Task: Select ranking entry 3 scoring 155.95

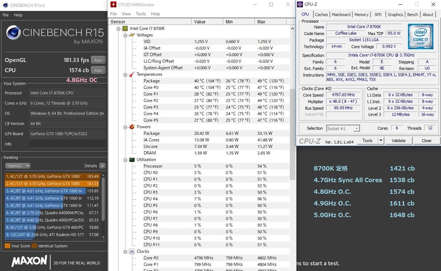Action: [x=52, y=191]
